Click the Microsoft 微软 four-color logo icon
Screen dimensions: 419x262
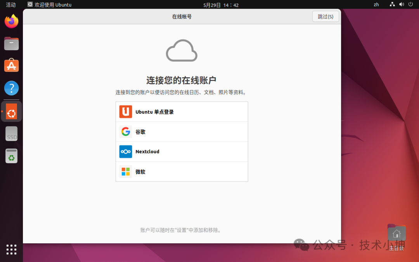pos(126,172)
